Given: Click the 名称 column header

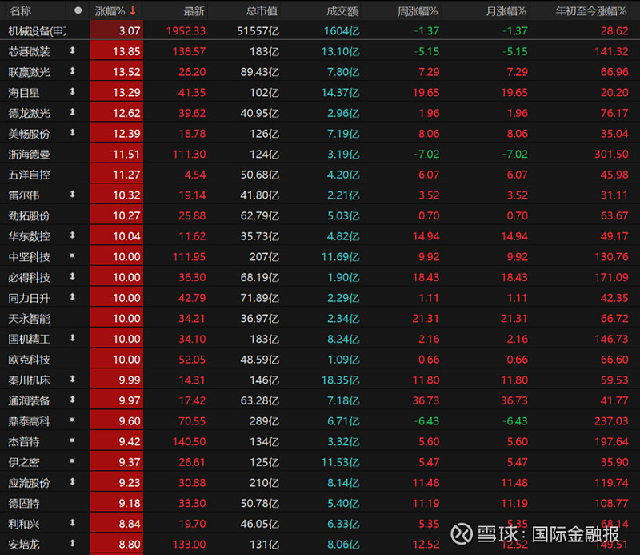Looking at the screenshot, I should pyautogui.click(x=21, y=11).
